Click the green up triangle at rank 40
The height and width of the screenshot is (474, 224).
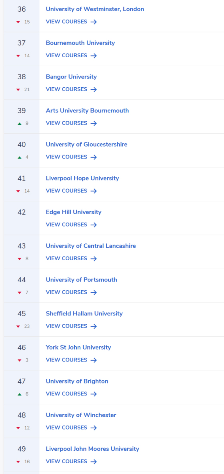point(20,157)
